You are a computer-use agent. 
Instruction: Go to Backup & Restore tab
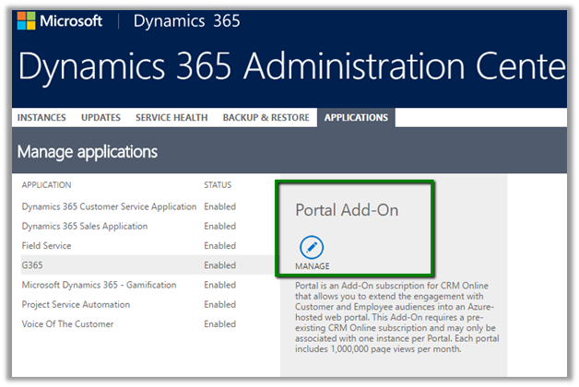pos(266,118)
